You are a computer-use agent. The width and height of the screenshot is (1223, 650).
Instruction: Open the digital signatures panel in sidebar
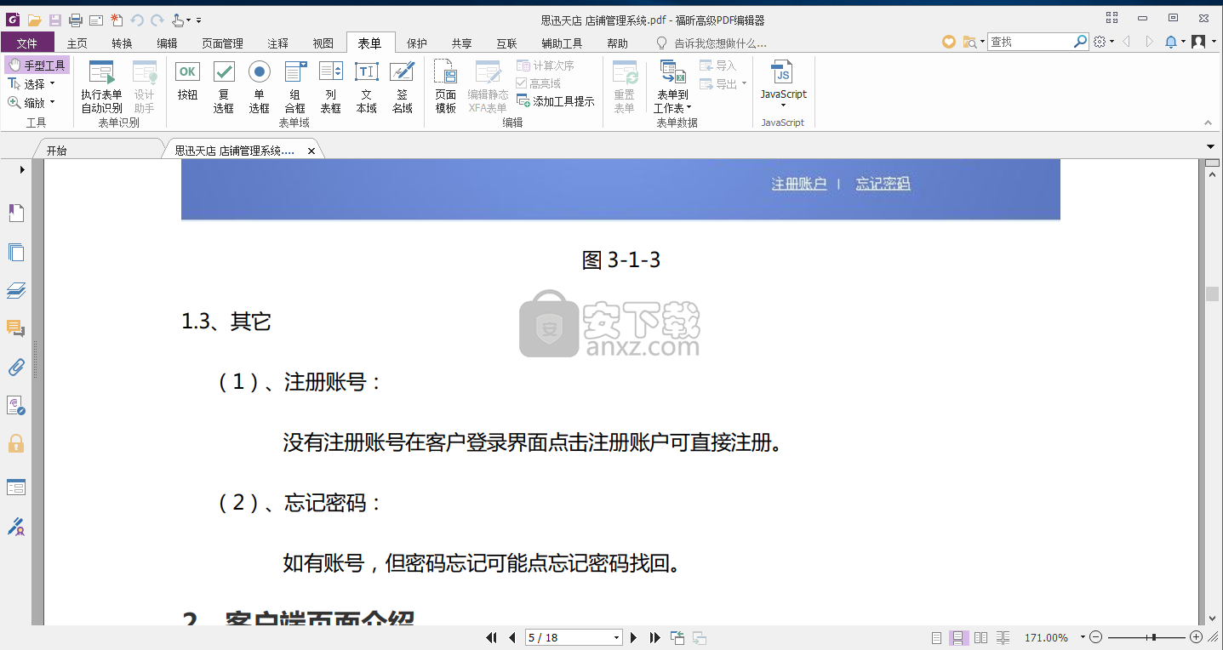click(16, 527)
